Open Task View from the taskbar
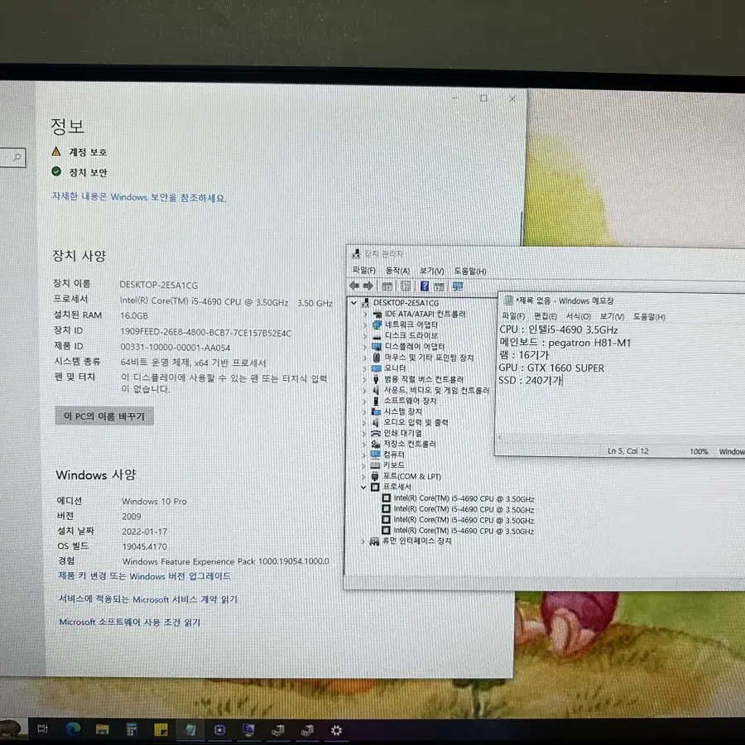The width and height of the screenshot is (745, 745). pos(42,728)
